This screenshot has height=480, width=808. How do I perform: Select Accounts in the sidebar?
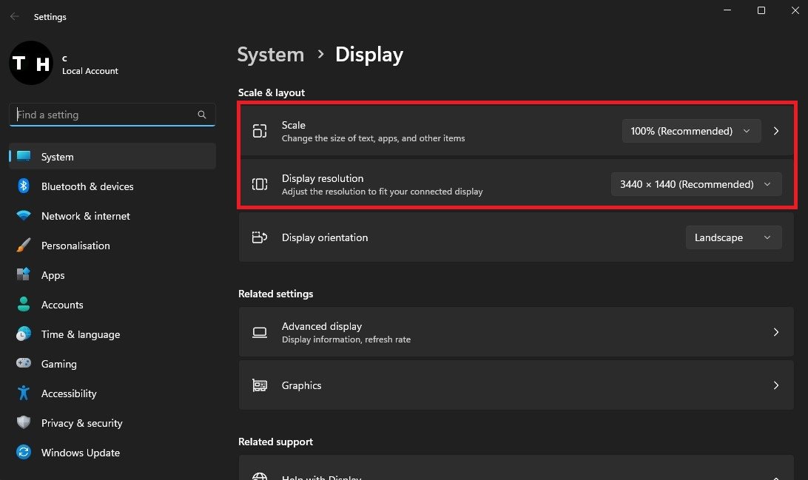point(62,305)
